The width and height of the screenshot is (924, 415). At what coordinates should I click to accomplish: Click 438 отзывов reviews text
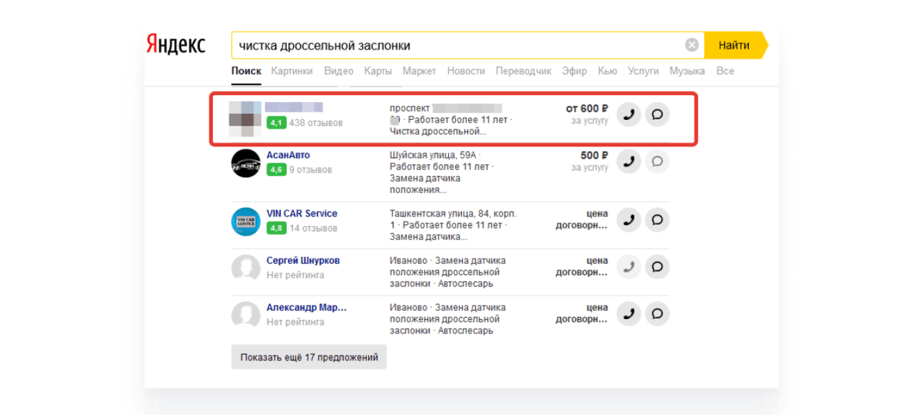[x=316, y=123]
